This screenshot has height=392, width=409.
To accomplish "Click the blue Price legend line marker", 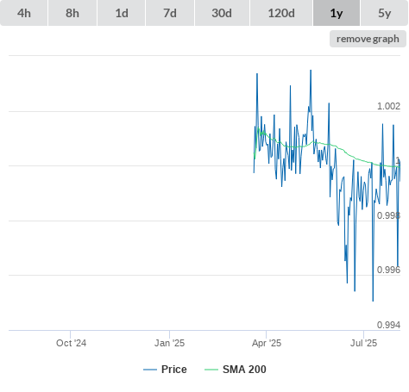I will pos(150,370).
